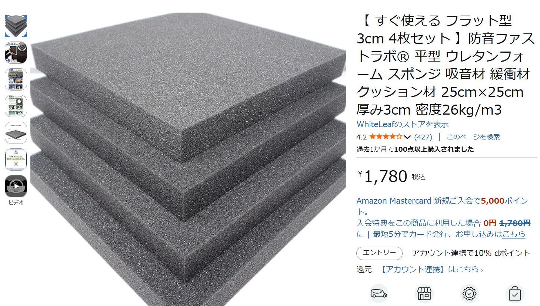Expand the star rating dropdown chevron
Image resolution: width=540 pixels, height=306 pixels.
[407, 137]
